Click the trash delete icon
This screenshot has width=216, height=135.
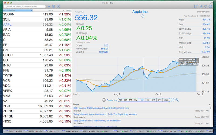click(53, 6)
